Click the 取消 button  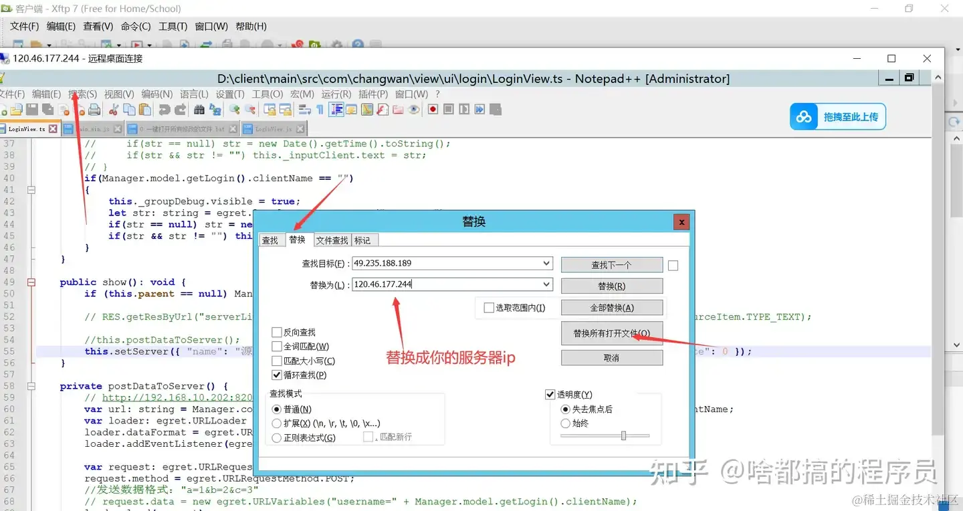612,358
